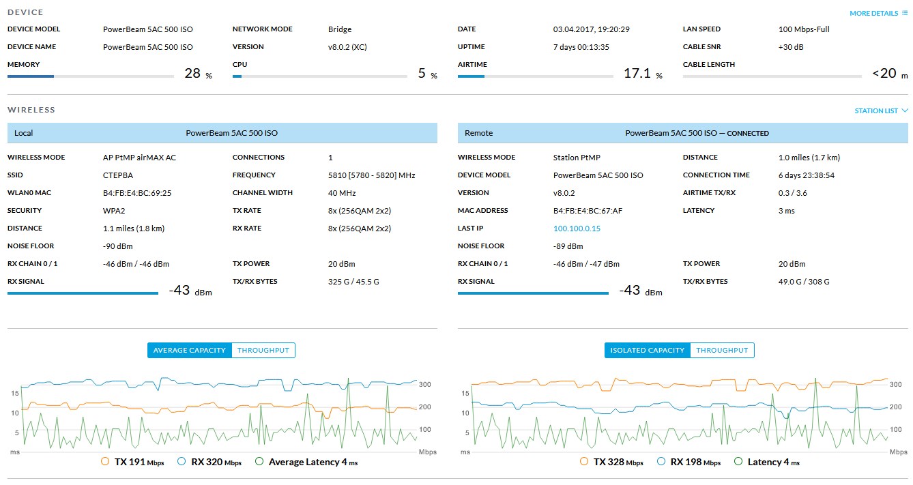Click the CPU usage bar
The width and height of the screenshot is (913, 485).
321,76
